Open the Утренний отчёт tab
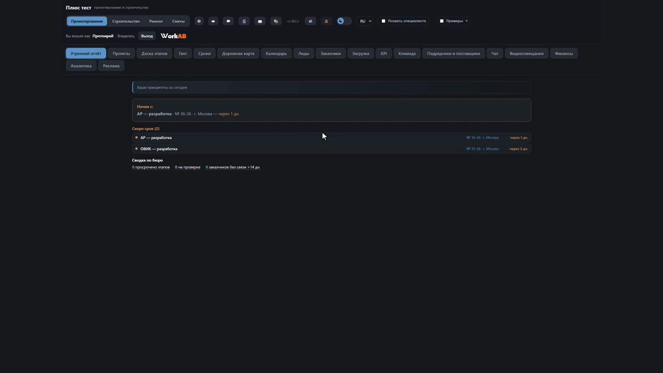 click(86, 53)
